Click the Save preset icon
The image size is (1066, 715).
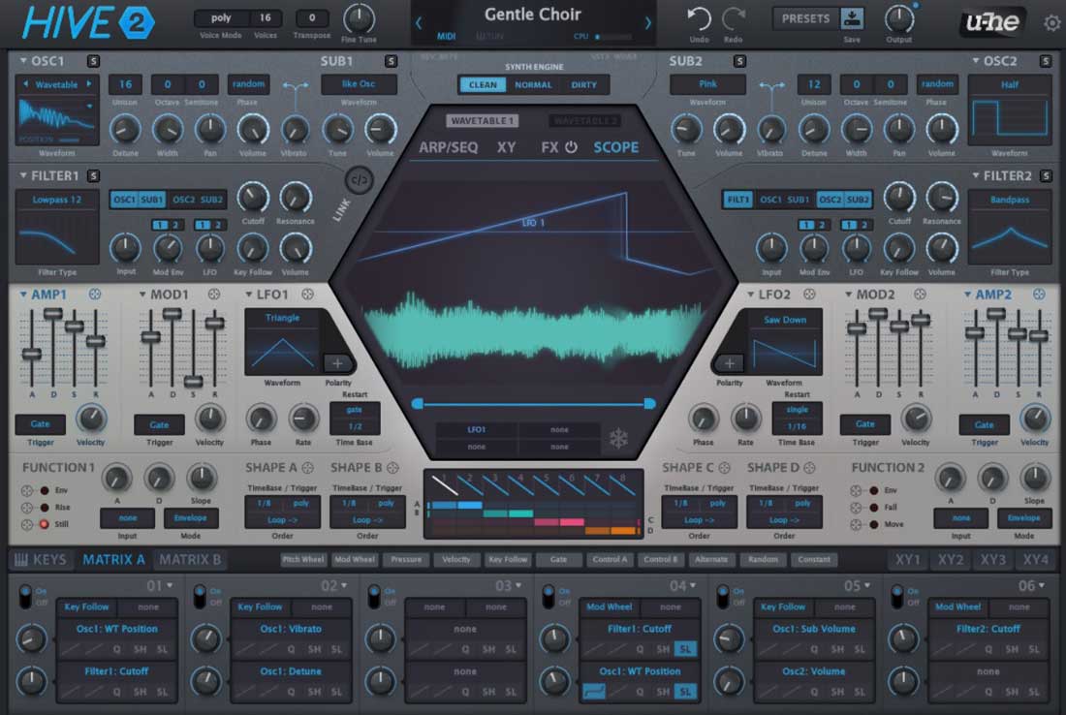852,18
